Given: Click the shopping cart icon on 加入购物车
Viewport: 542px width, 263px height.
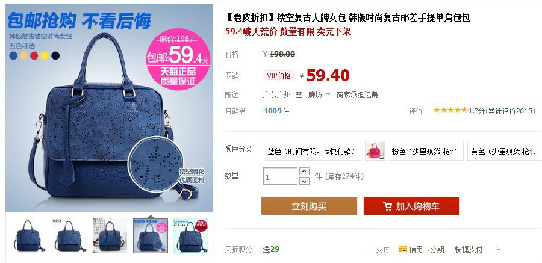Looking at the screenshot, I should (387, 206).
